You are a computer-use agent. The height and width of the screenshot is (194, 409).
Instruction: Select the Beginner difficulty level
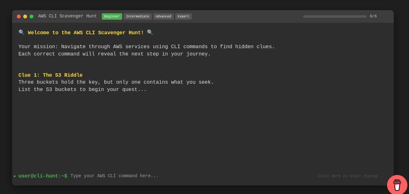coord(112,16)
